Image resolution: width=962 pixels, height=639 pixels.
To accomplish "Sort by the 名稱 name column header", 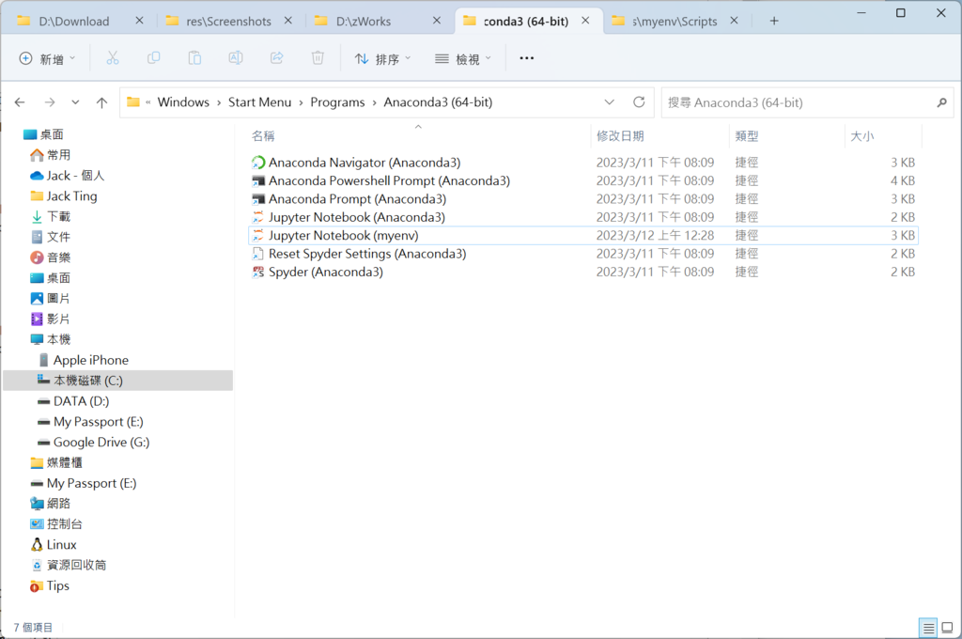I will point(263,136).
